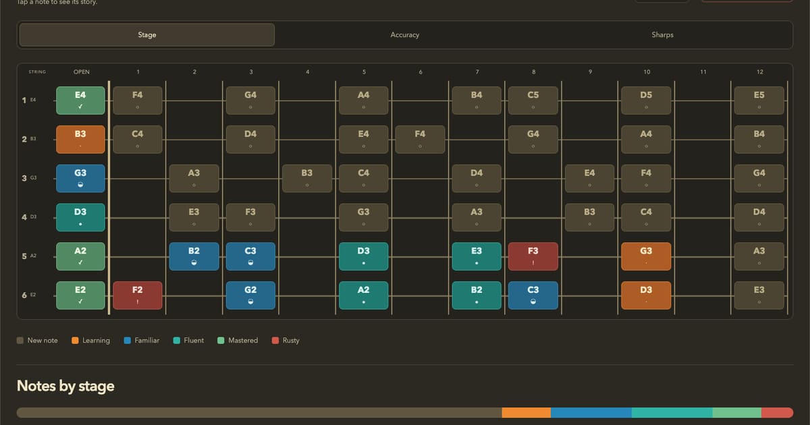Click the fret 12 column header
This screenshot has width=810, height=425.
coord(759,72)
